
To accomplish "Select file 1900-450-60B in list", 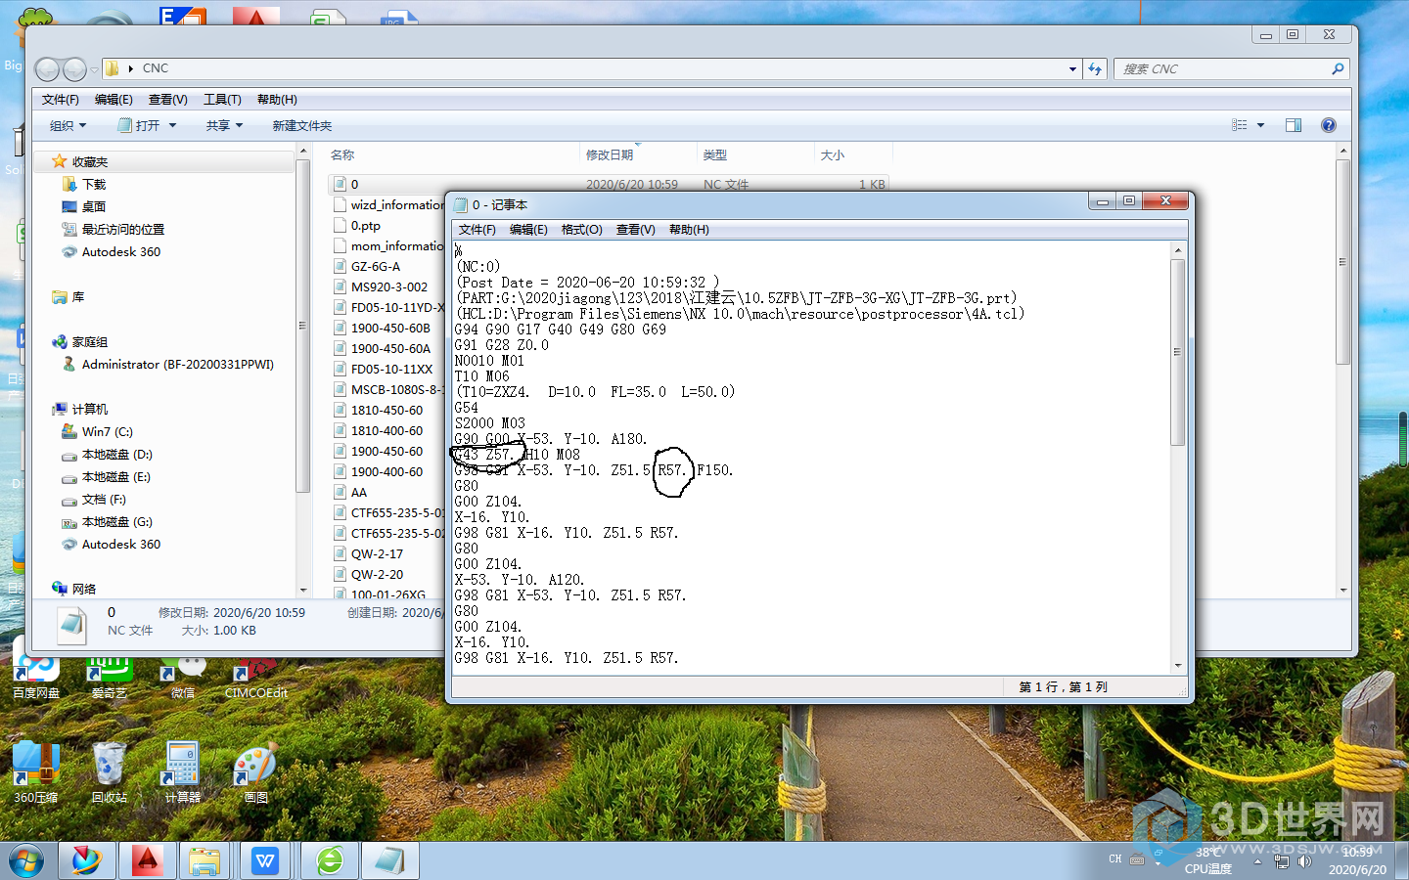I will (390, 328).
